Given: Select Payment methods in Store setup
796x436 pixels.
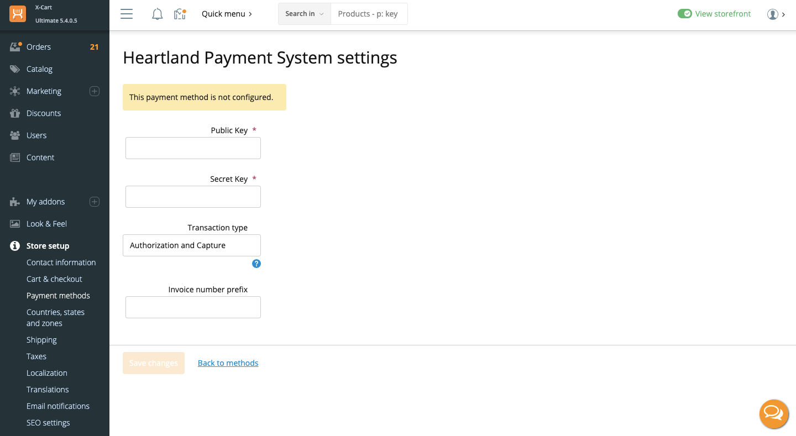Looking at the screenshot, I should tap(58, 296).
